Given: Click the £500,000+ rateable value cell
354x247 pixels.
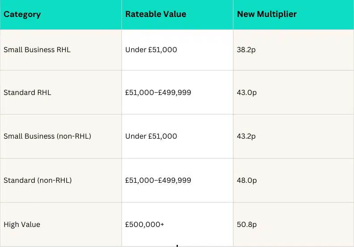Looking at the screenshot, I should [x=144, y=225].
